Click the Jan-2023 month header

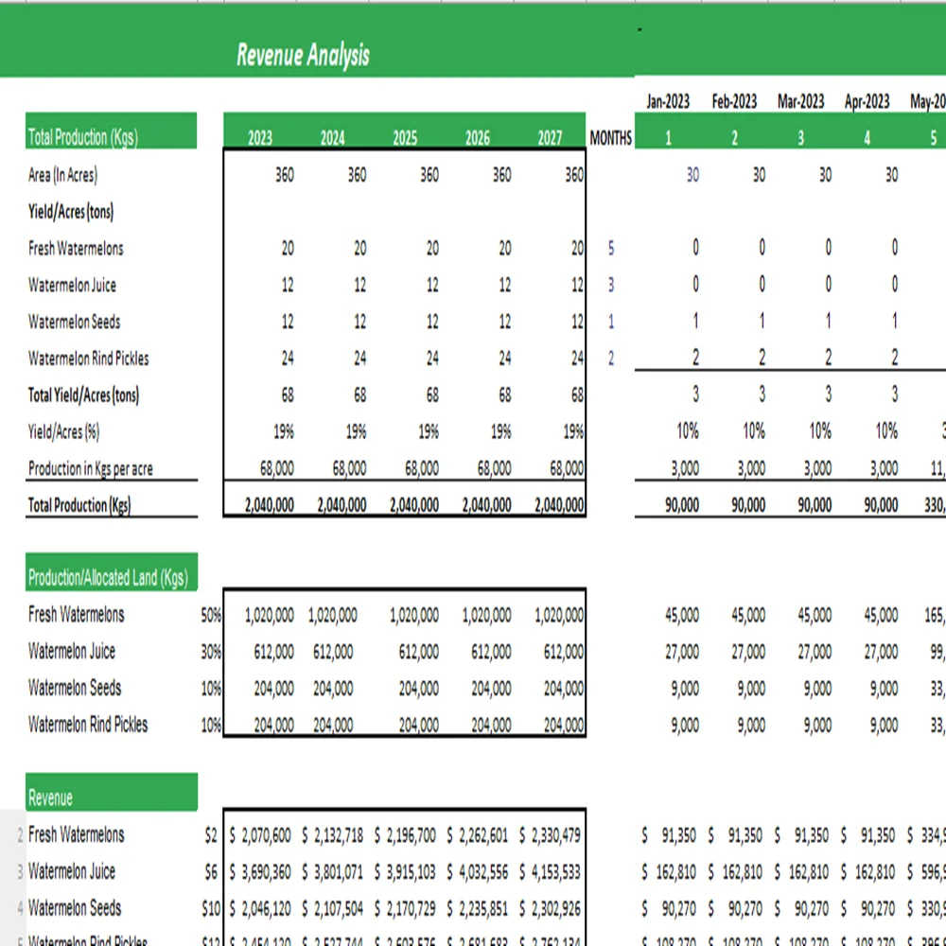tap(668, 101)
